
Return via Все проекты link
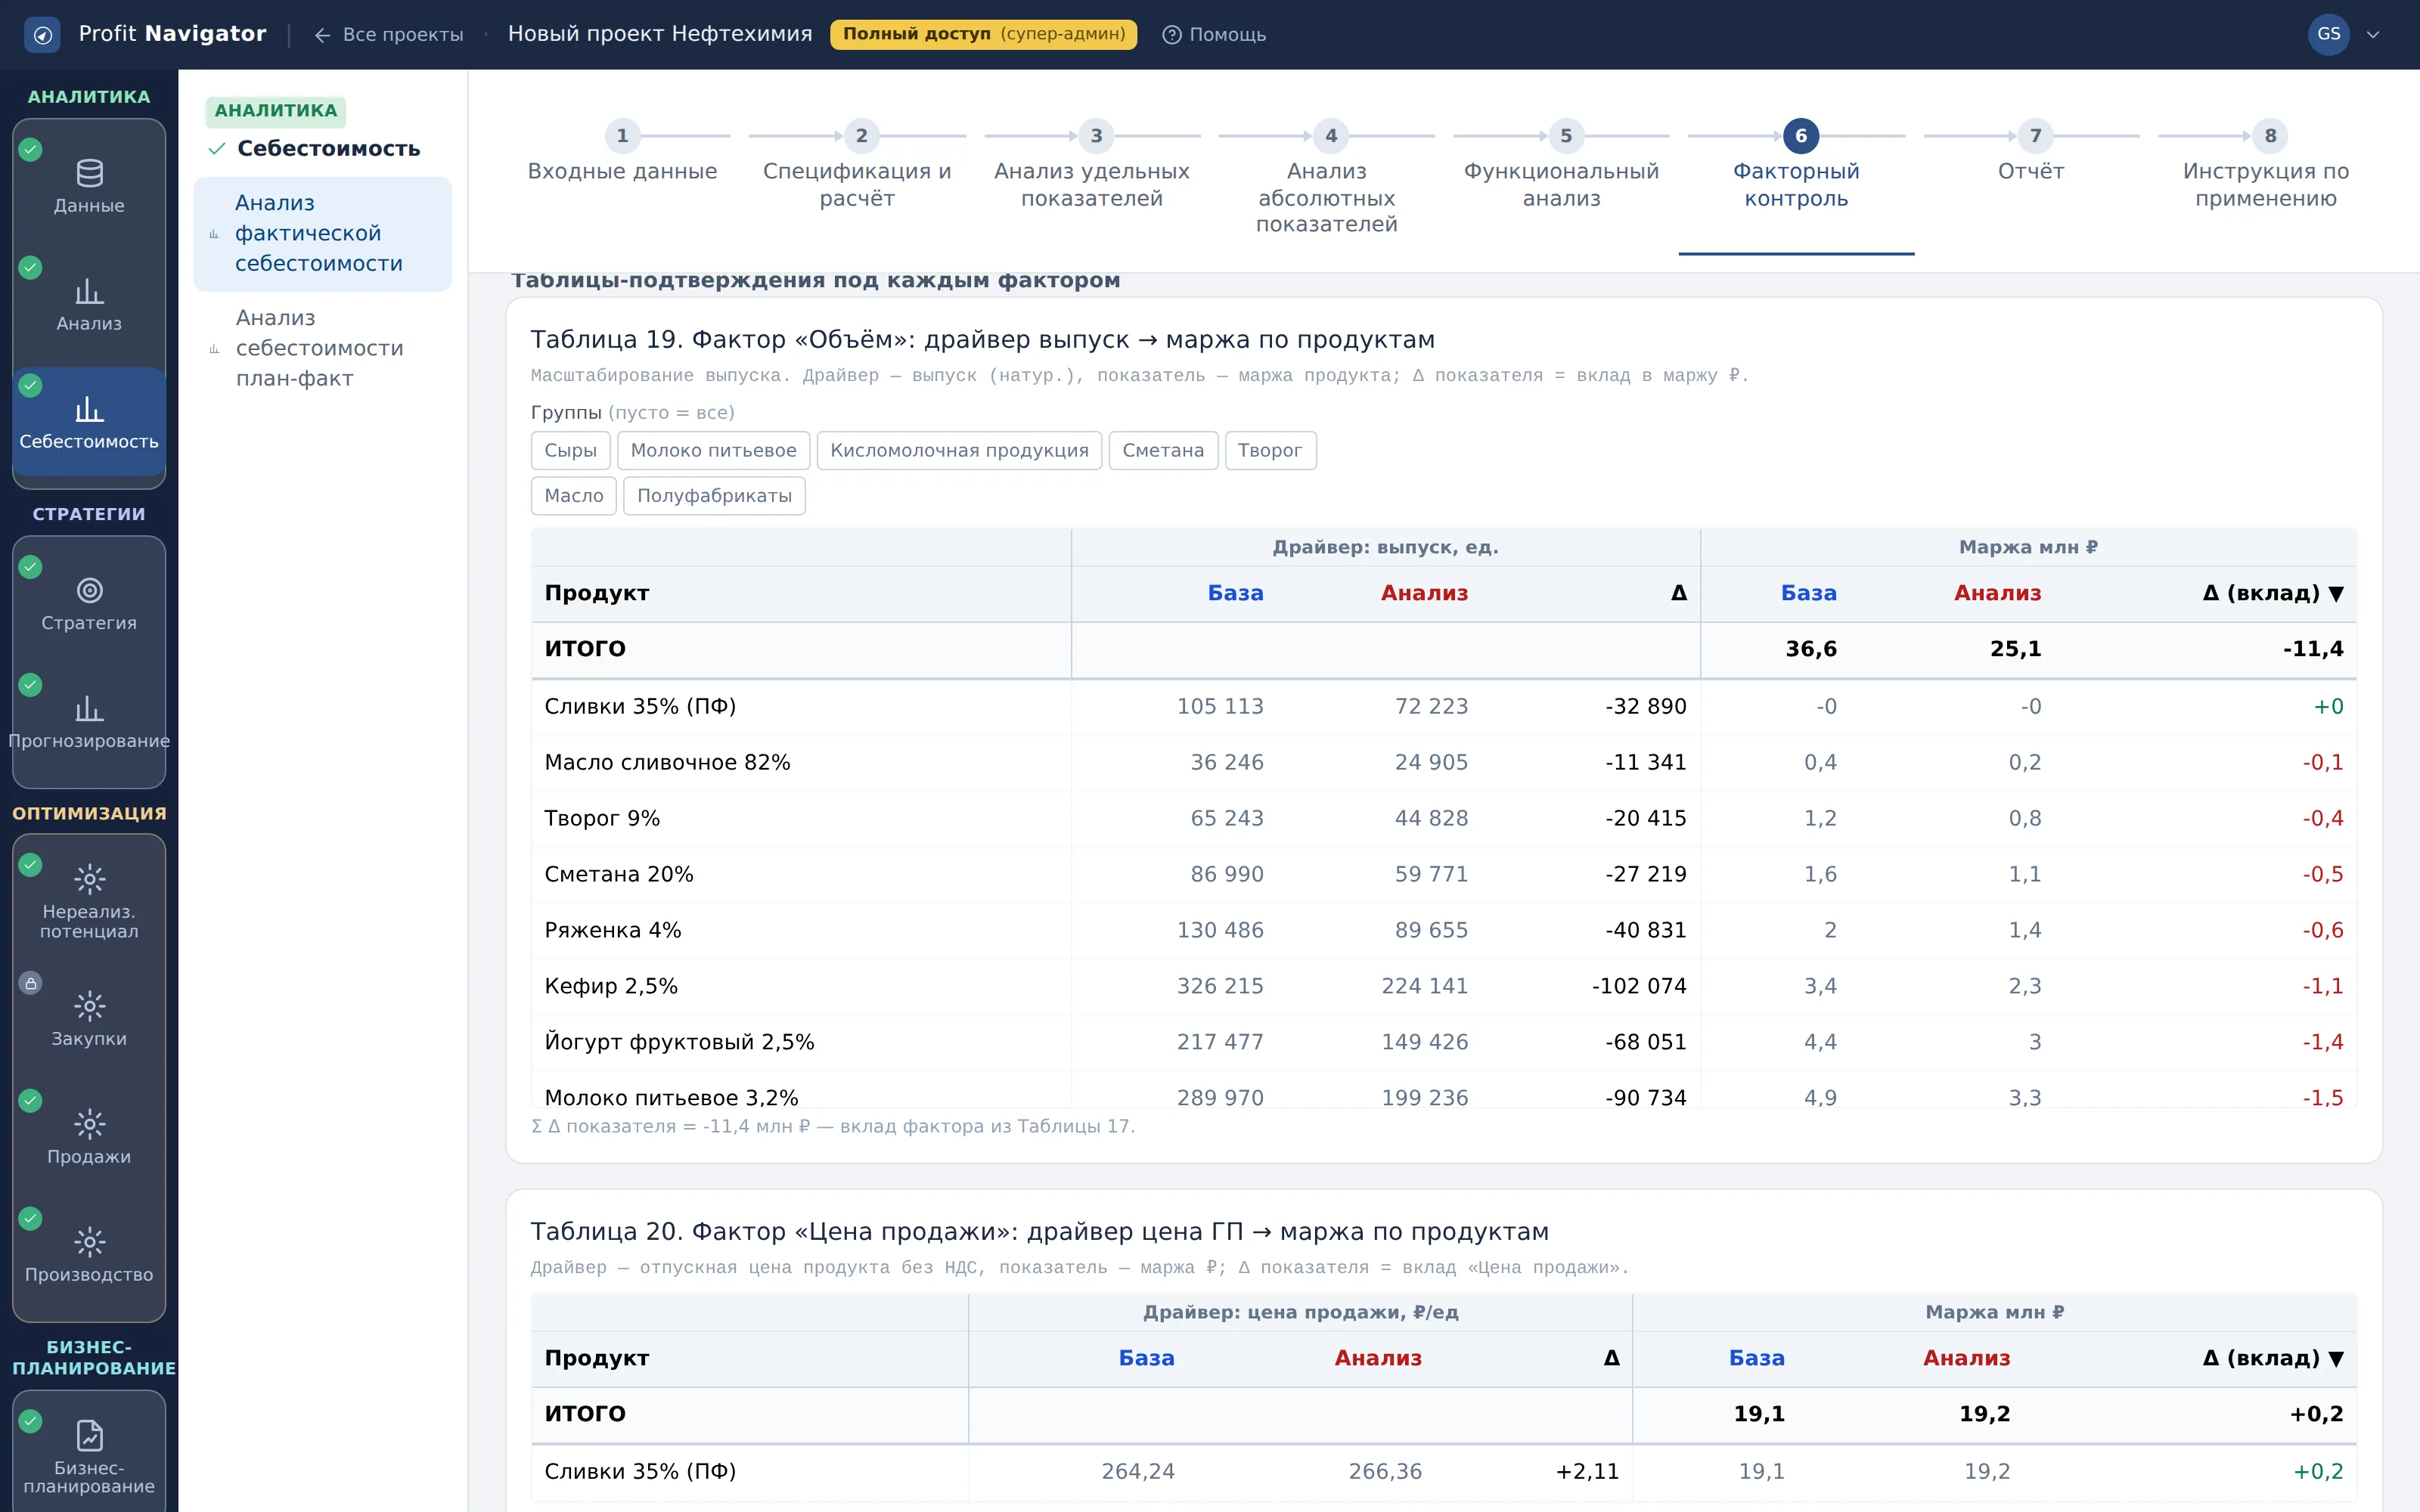389,35
